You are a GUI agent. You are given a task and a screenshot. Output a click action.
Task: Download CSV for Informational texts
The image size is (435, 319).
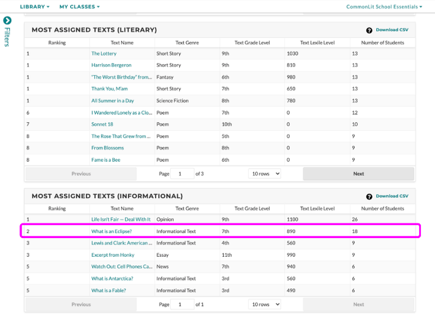pos(392,196)
